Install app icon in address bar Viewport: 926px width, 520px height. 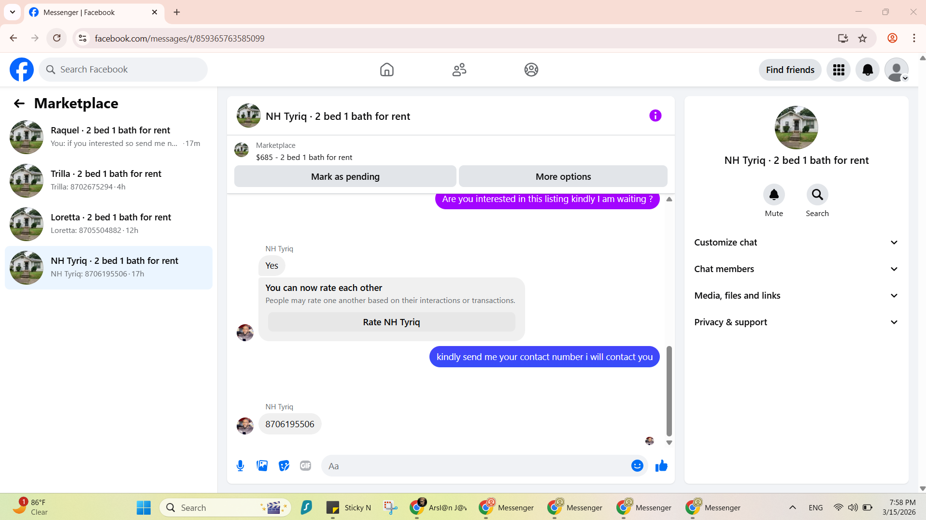click(x=843, y=38)
